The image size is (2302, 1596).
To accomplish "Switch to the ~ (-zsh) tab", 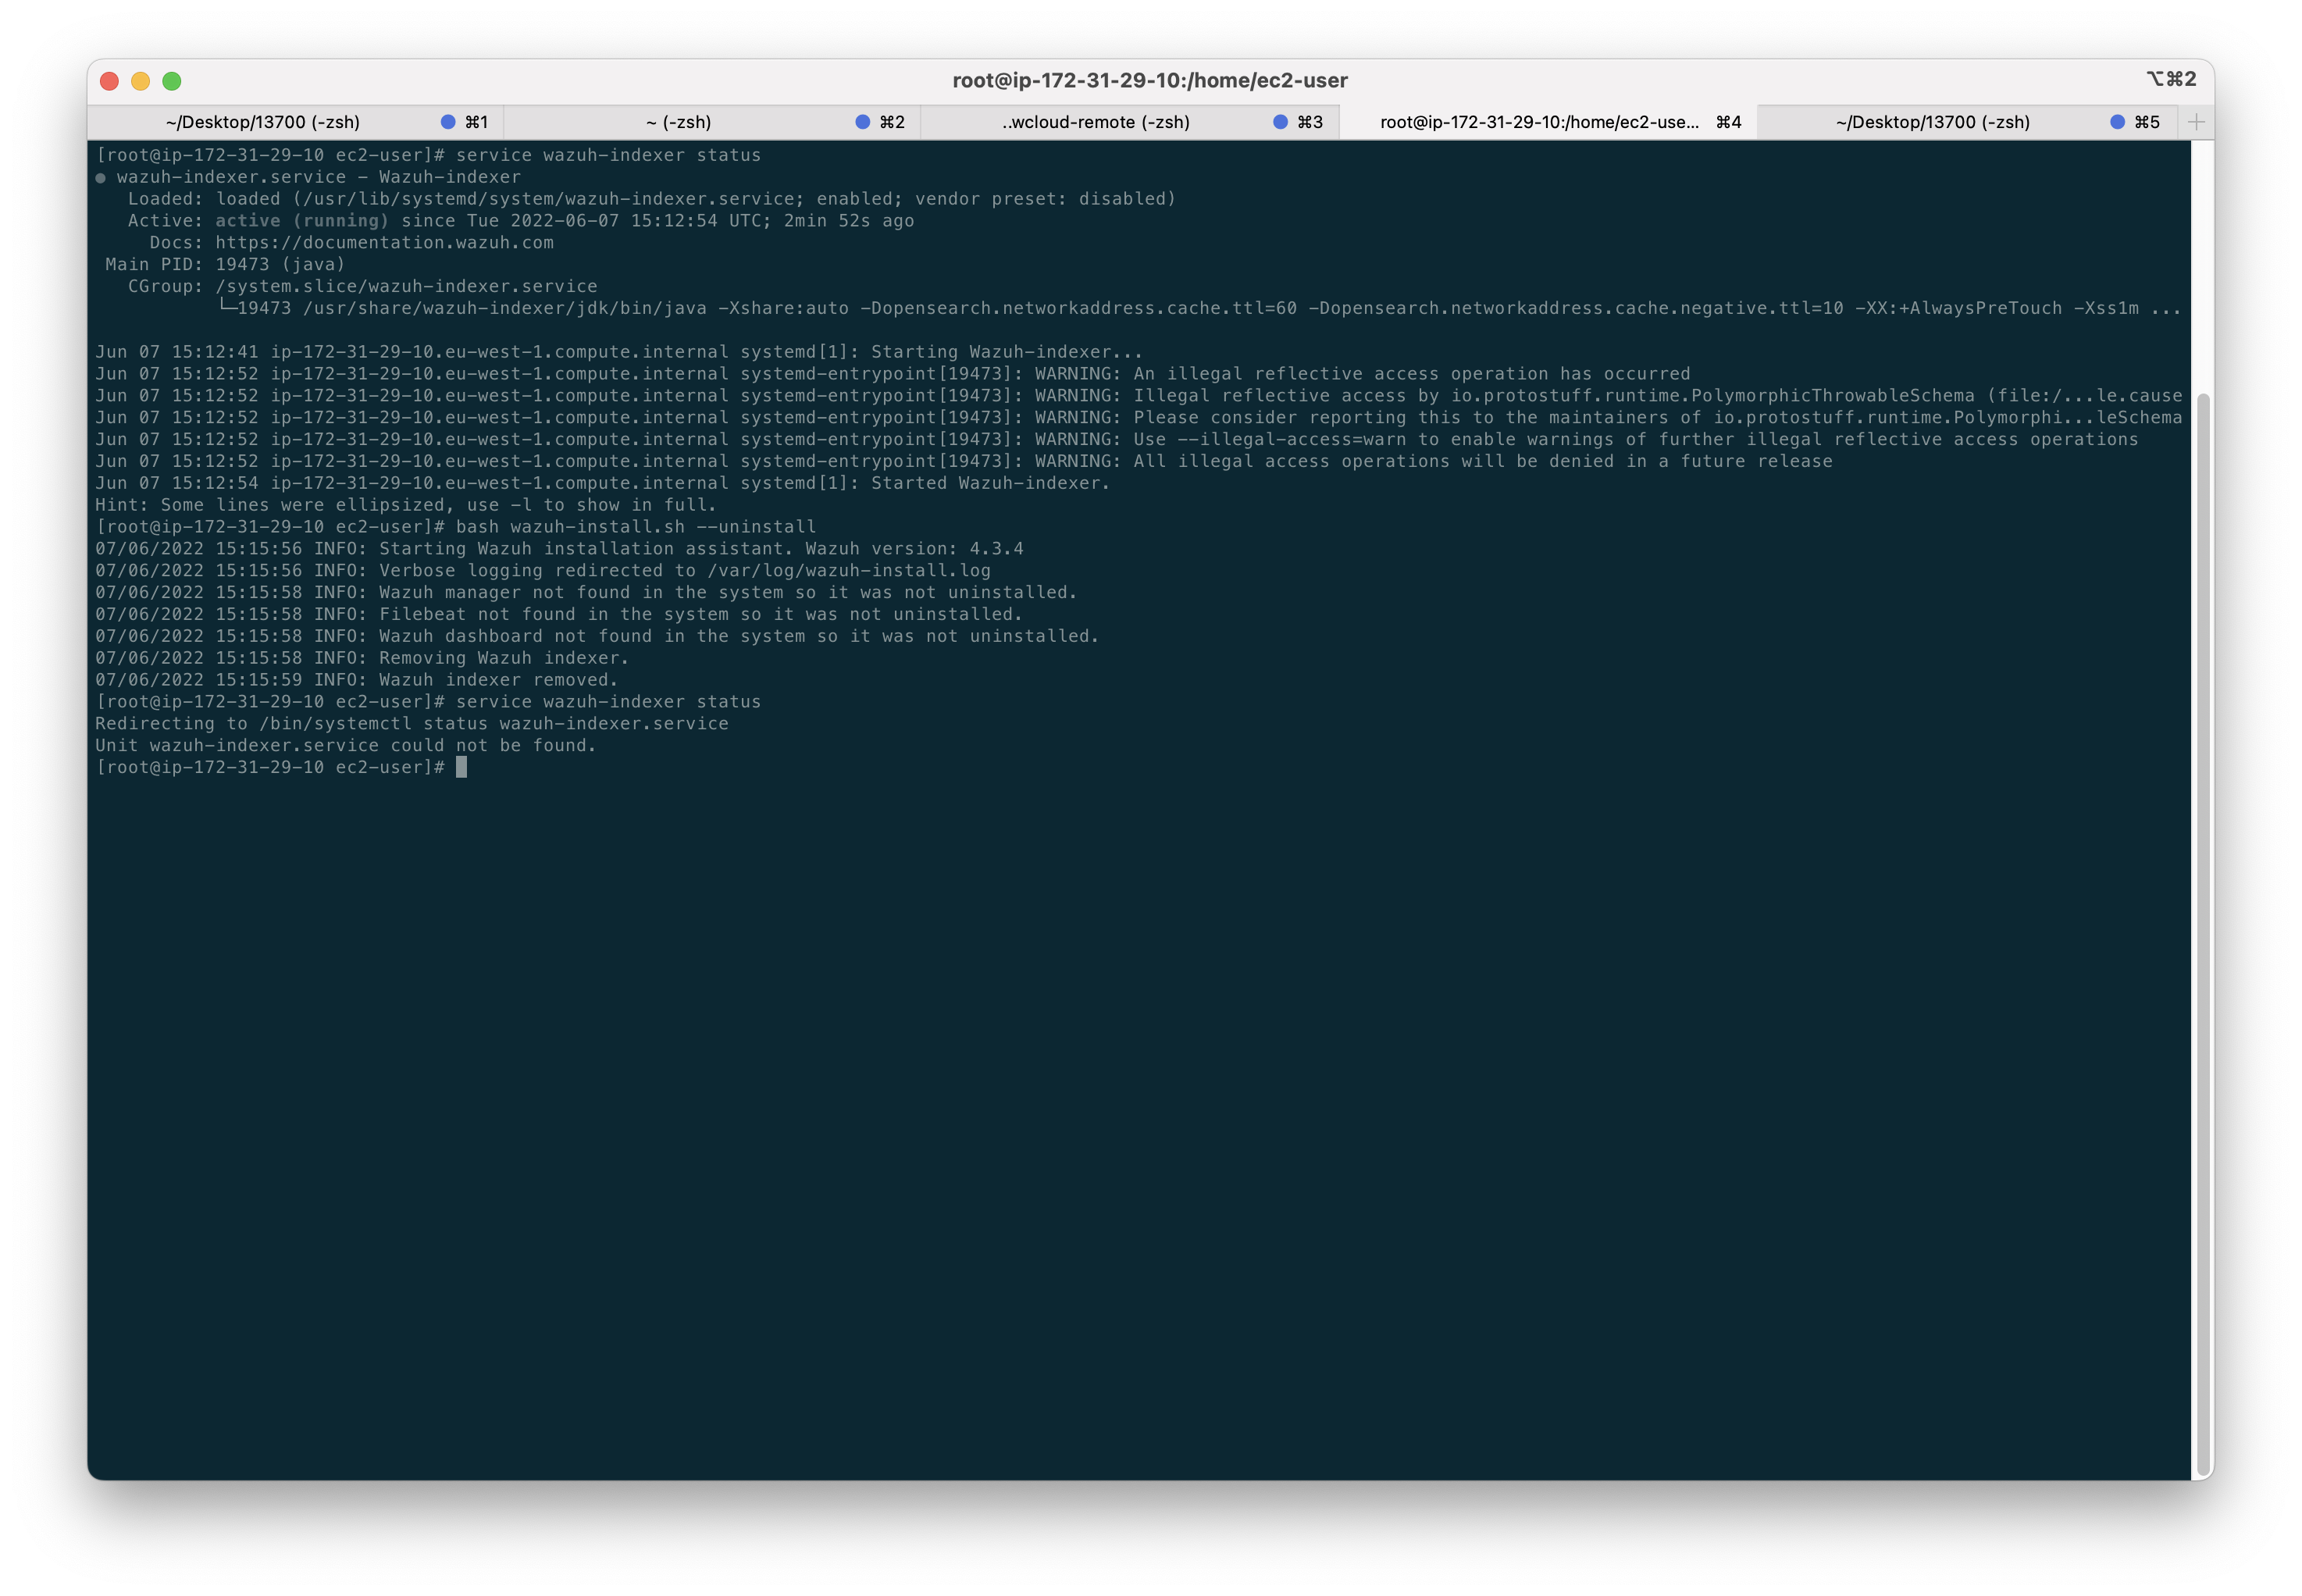I will 678,122.
